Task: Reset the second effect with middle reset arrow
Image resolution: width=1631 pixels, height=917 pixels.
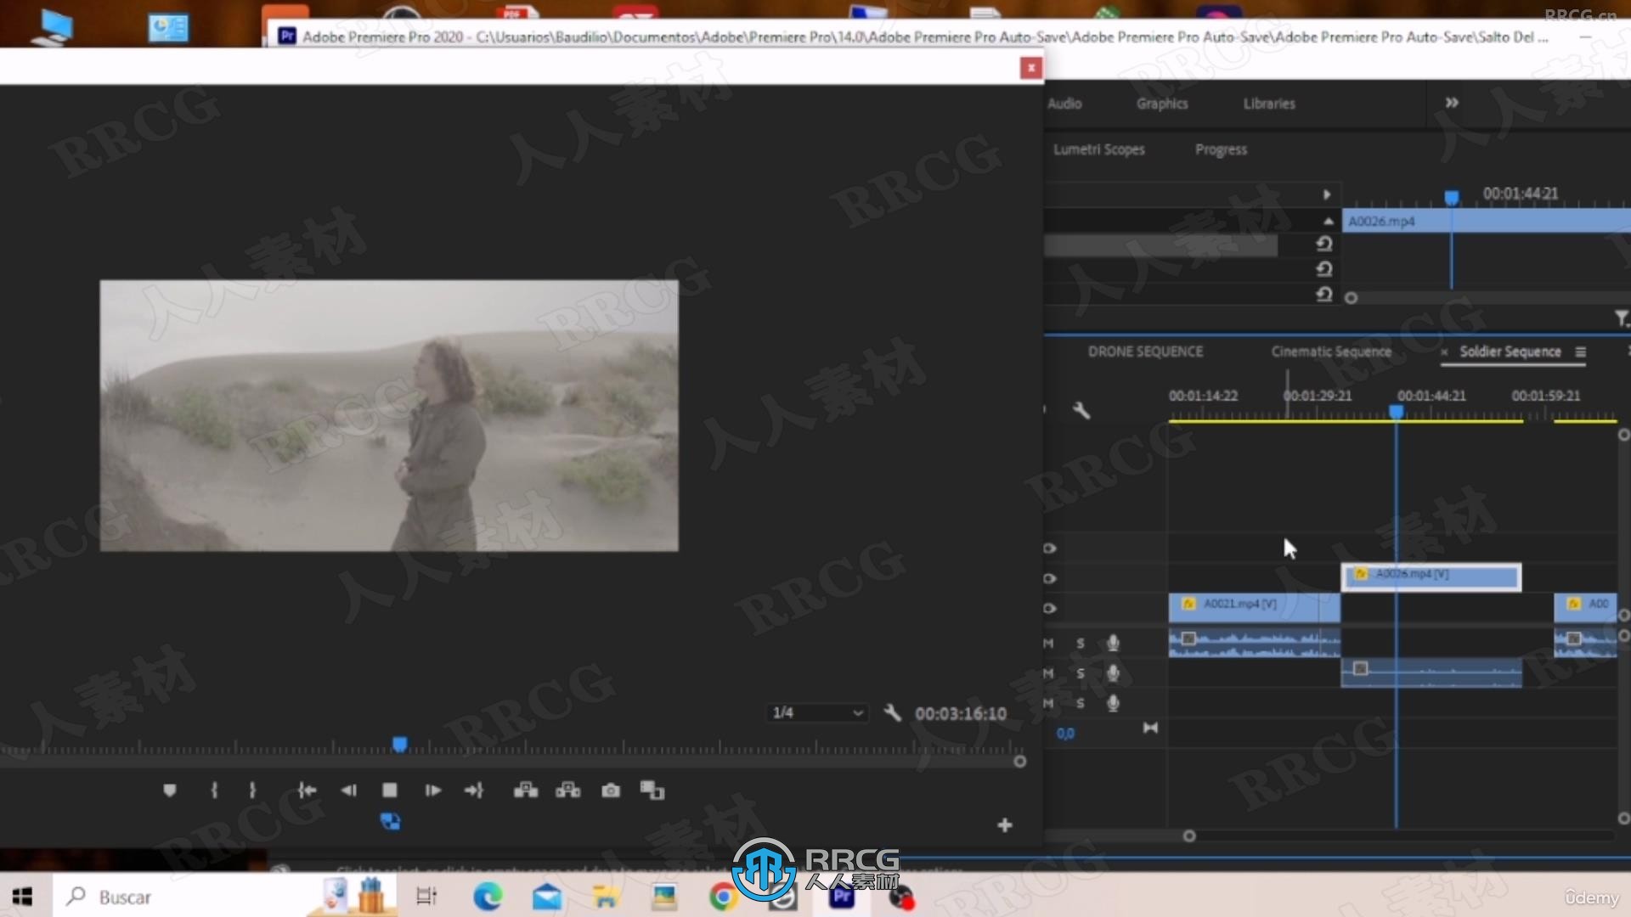Action: 1323,270
